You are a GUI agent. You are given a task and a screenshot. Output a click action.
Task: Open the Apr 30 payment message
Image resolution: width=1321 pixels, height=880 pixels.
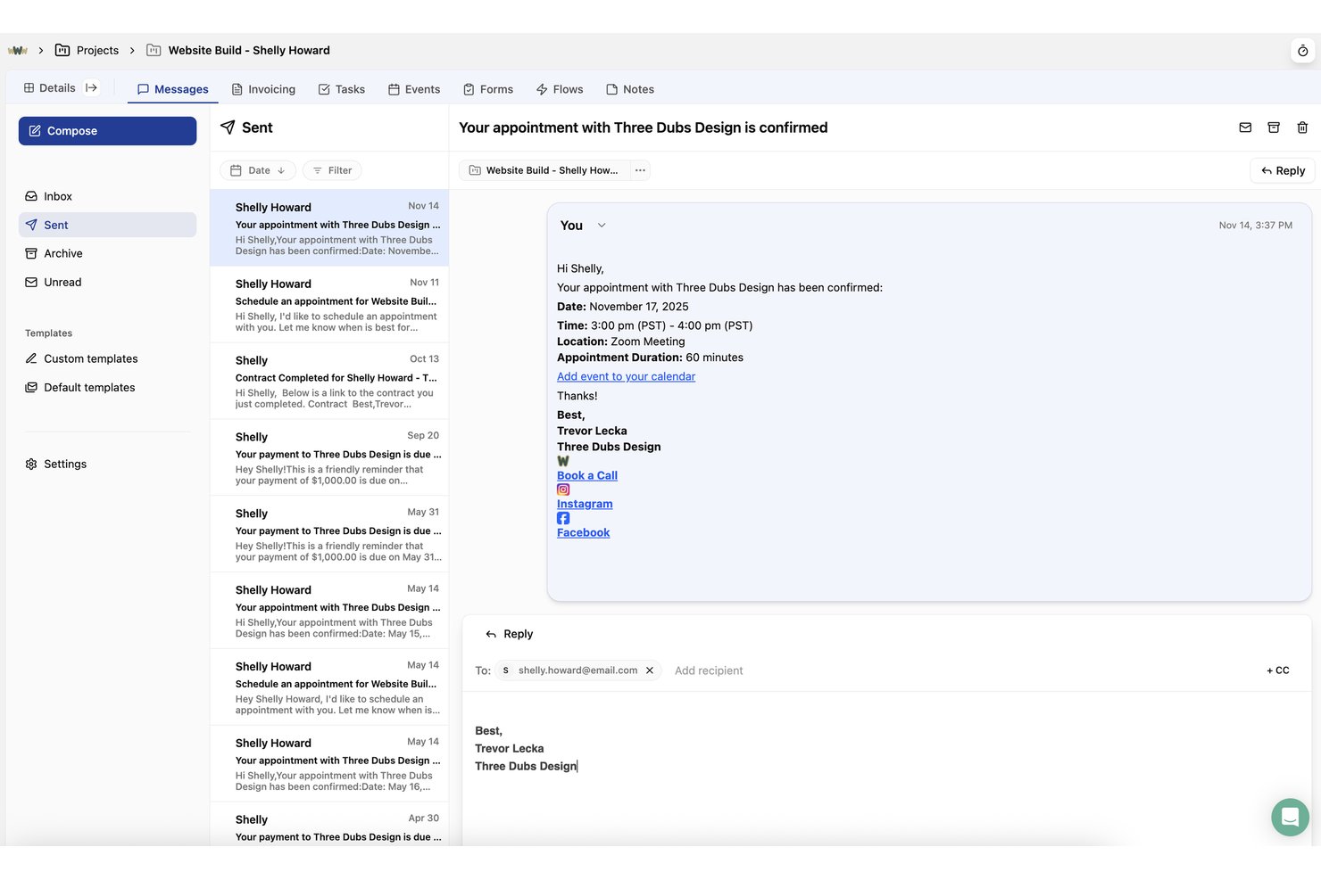click(x=329, y=826)
